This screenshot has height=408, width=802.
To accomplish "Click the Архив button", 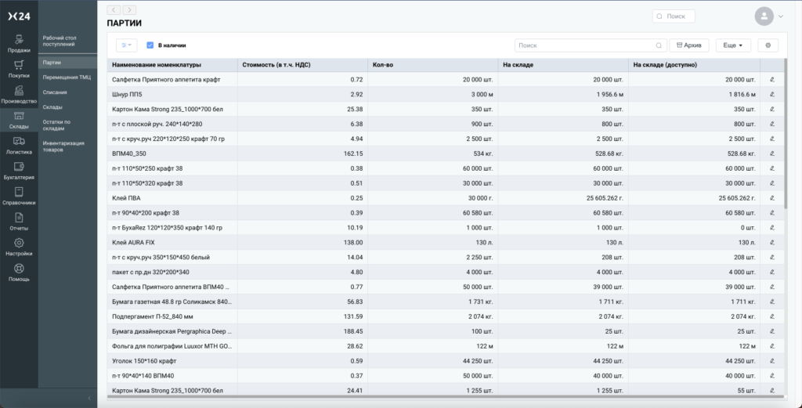I will 689,45.
